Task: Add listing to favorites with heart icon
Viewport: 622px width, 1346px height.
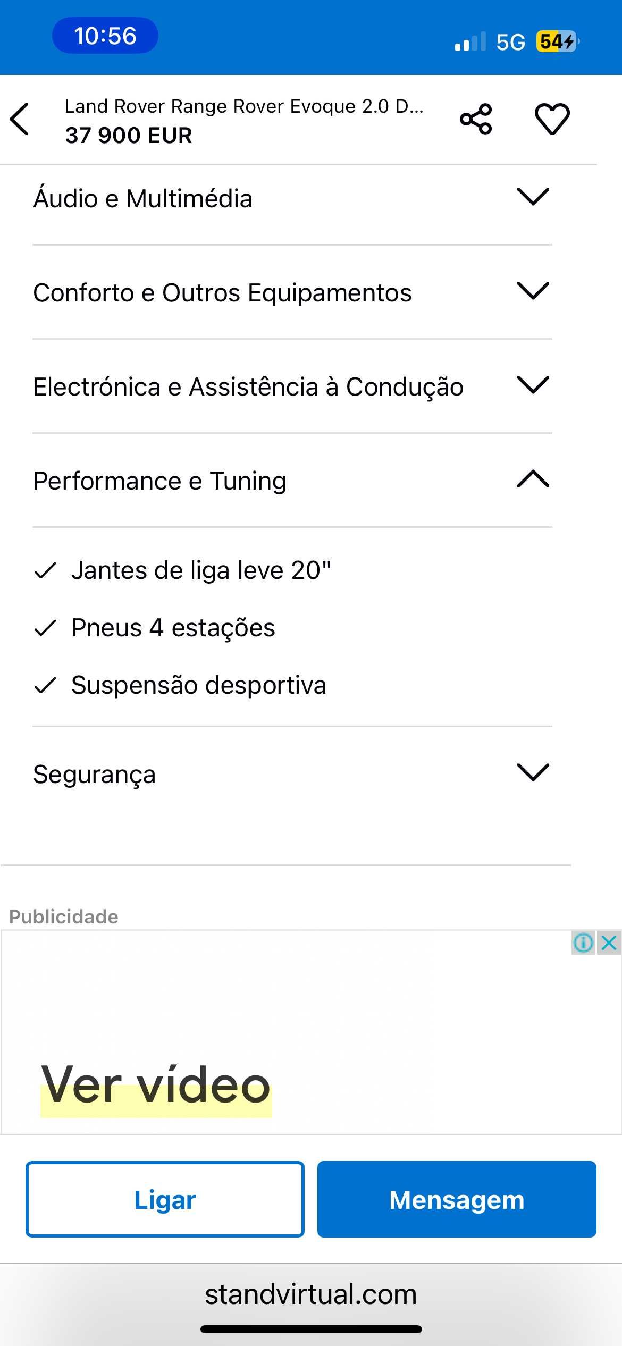Action: (552, 119)
